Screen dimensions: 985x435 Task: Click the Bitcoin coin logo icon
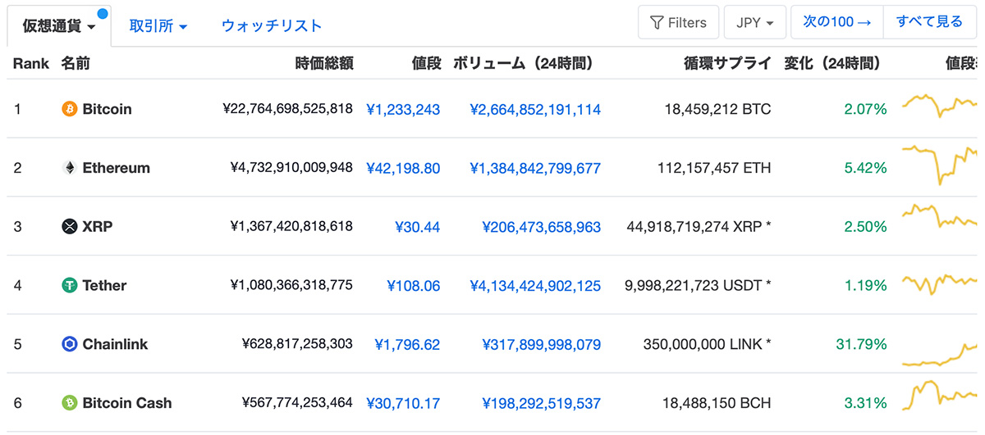(70, 109)
